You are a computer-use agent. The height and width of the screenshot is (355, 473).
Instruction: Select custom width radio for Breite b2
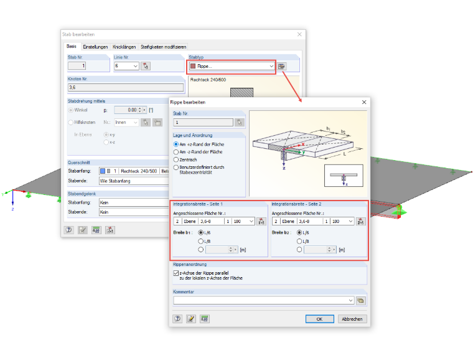tap(299, 250)
